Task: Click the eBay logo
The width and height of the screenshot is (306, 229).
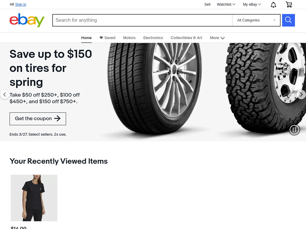Action: [27, 20]
